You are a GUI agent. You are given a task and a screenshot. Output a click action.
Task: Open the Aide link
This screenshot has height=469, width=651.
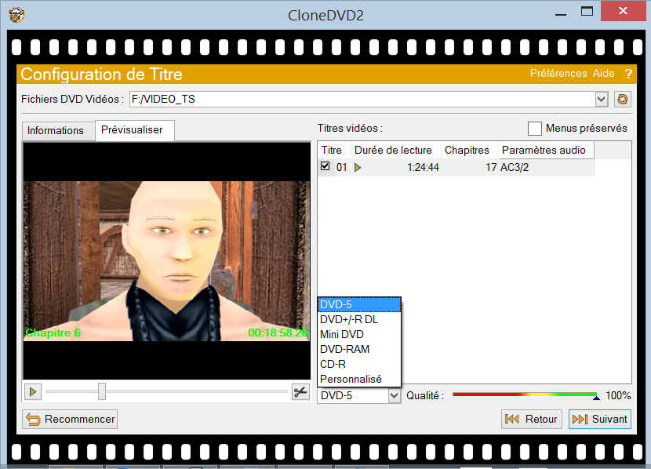(x=604, y=74)
